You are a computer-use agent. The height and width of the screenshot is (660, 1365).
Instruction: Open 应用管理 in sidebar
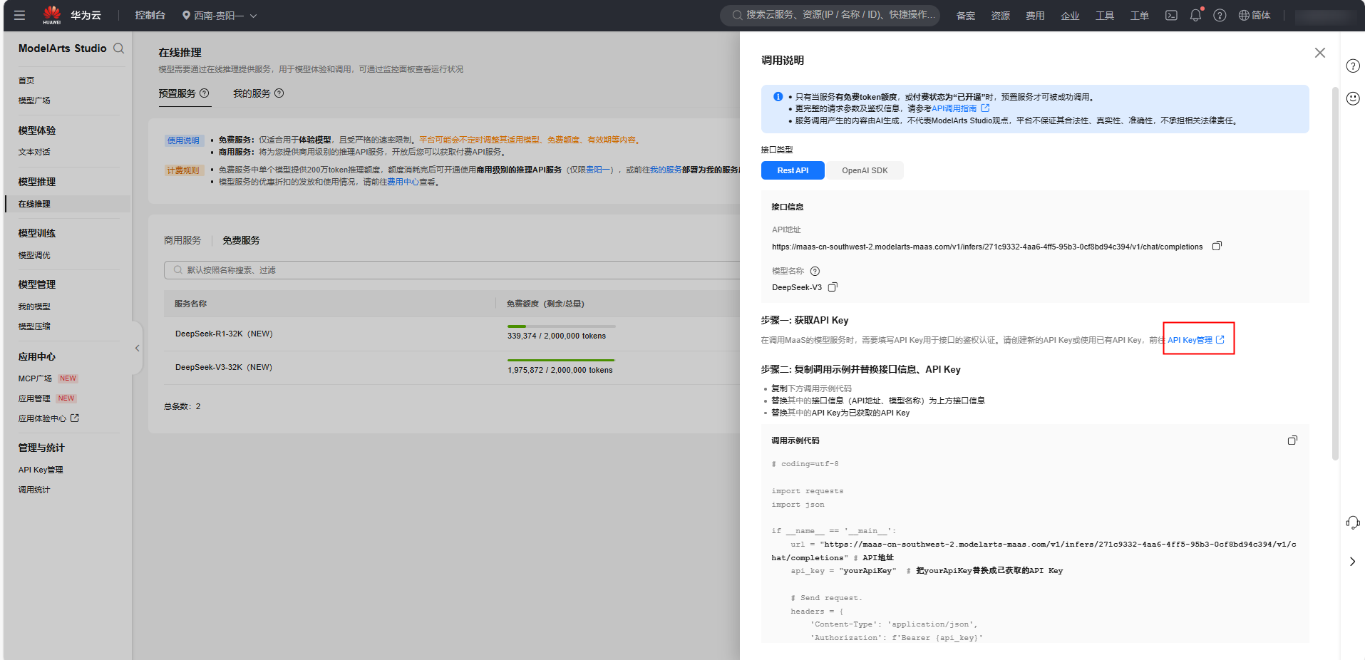(34, 398)
